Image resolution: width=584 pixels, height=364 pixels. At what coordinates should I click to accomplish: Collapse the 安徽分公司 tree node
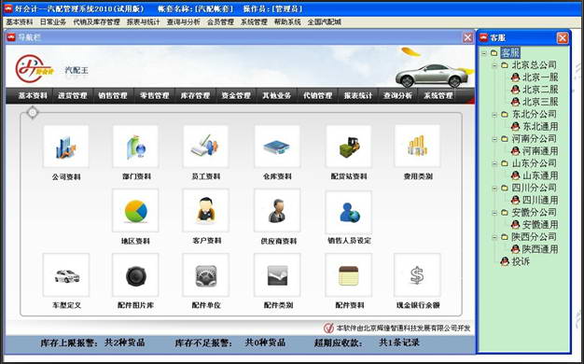tap(494, 213)
